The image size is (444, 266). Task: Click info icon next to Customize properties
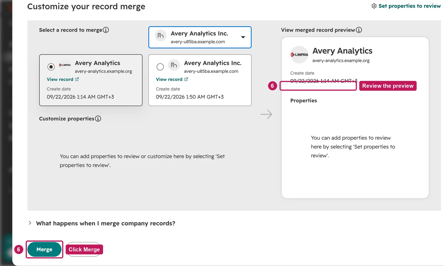[98, 119]
